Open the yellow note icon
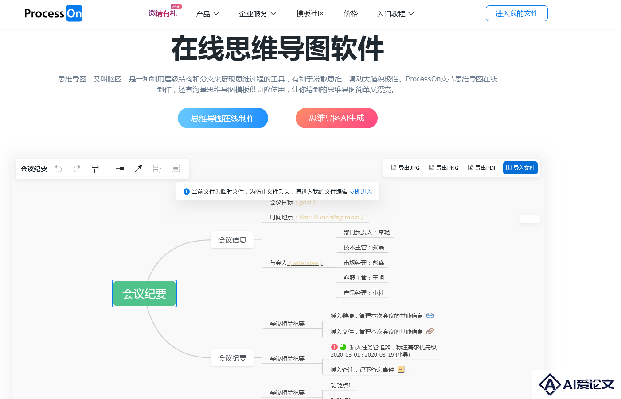621x399 pixels. point(401,369)
